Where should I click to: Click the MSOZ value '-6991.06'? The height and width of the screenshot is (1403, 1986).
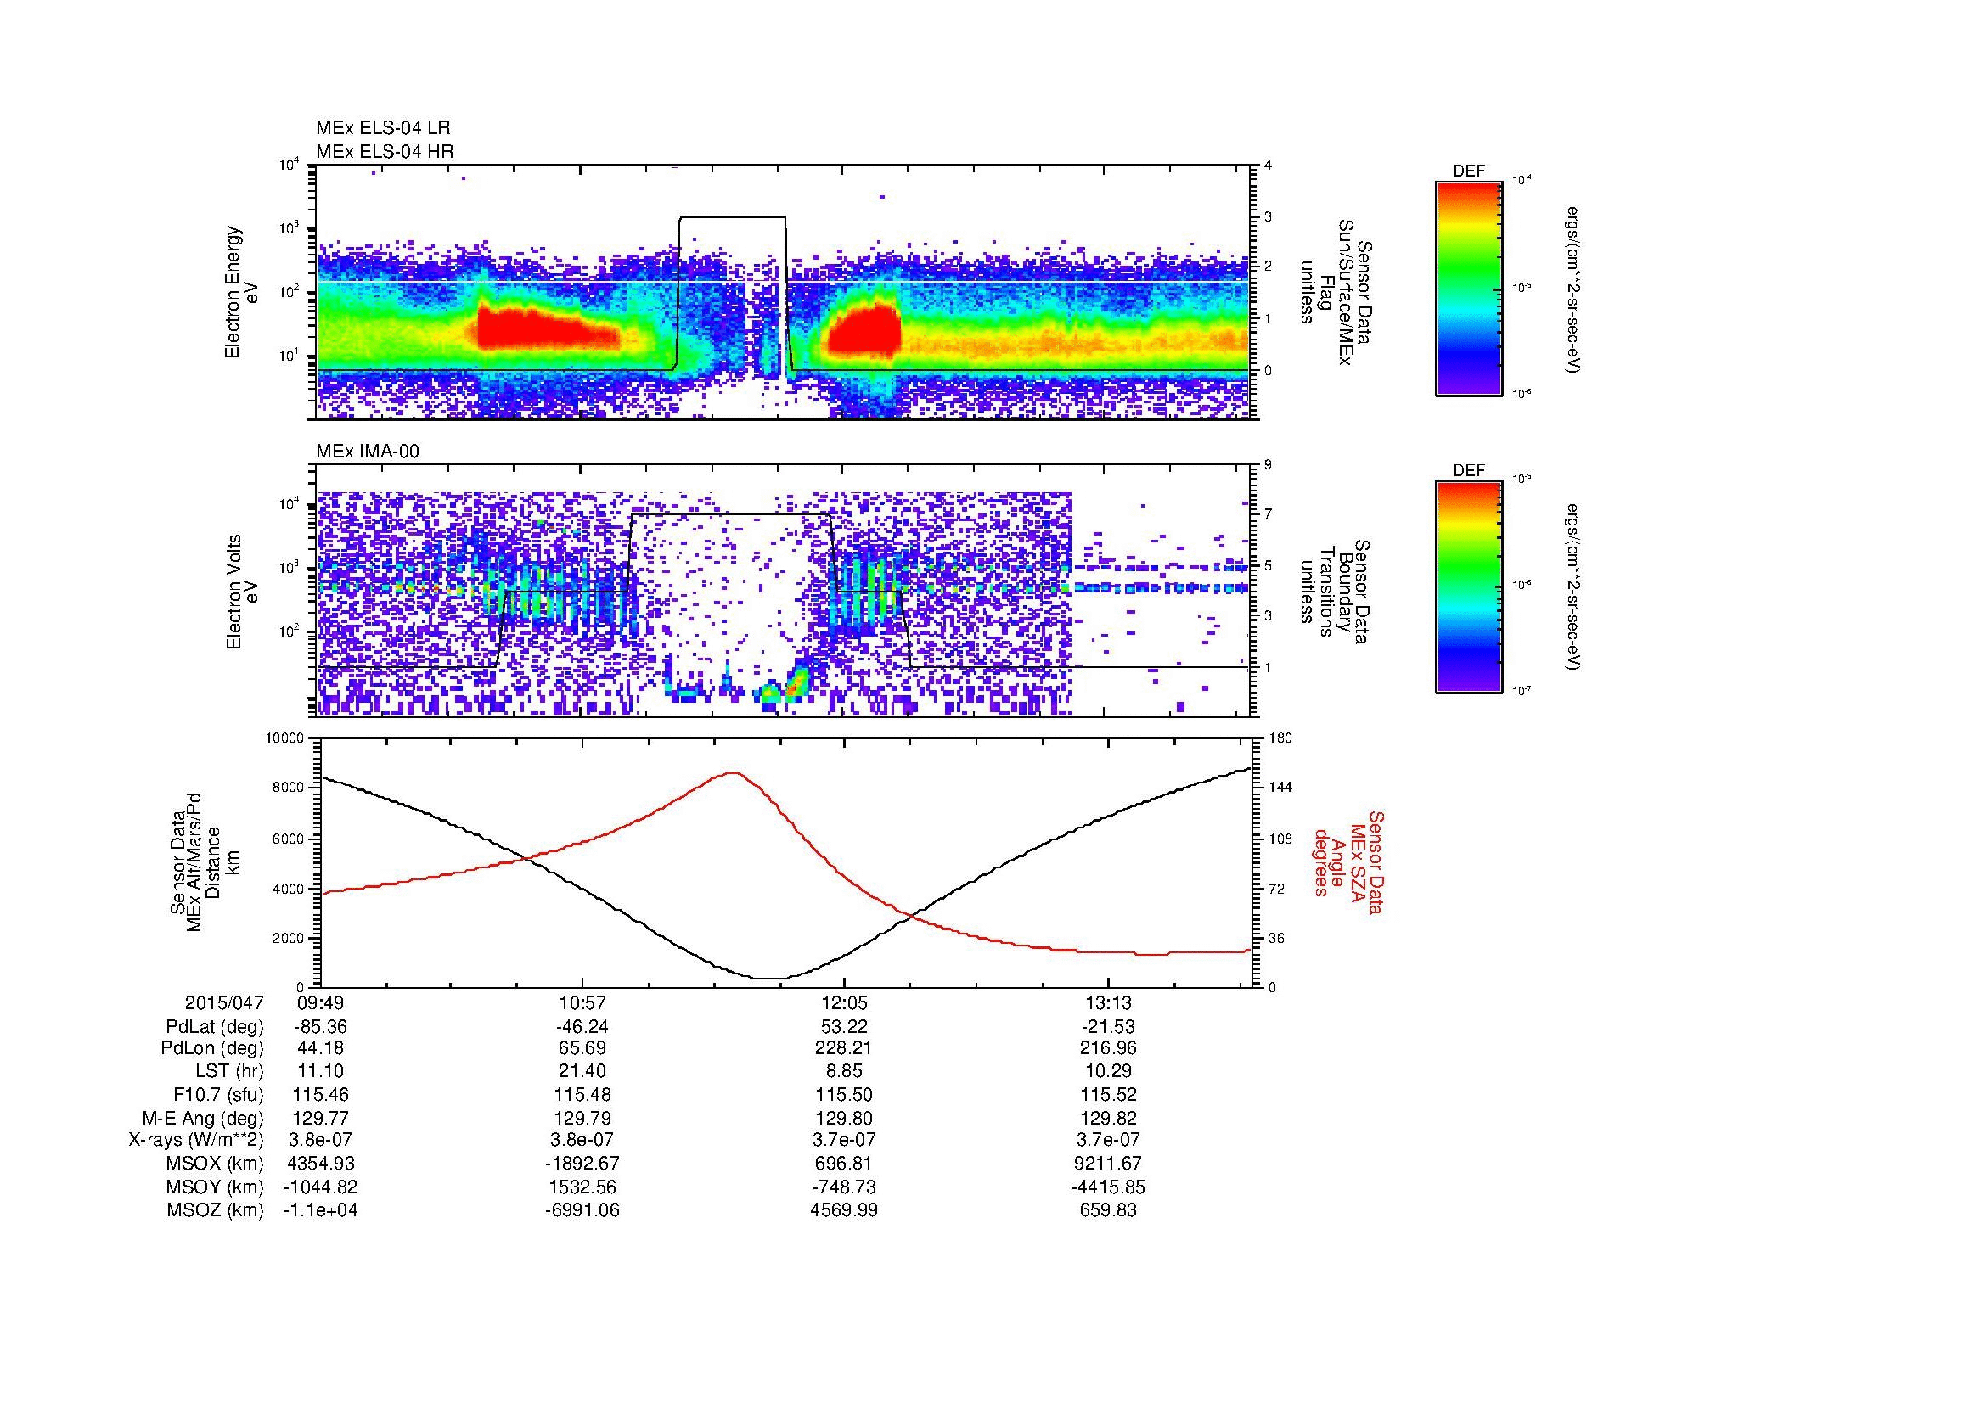click(582, 1210)
